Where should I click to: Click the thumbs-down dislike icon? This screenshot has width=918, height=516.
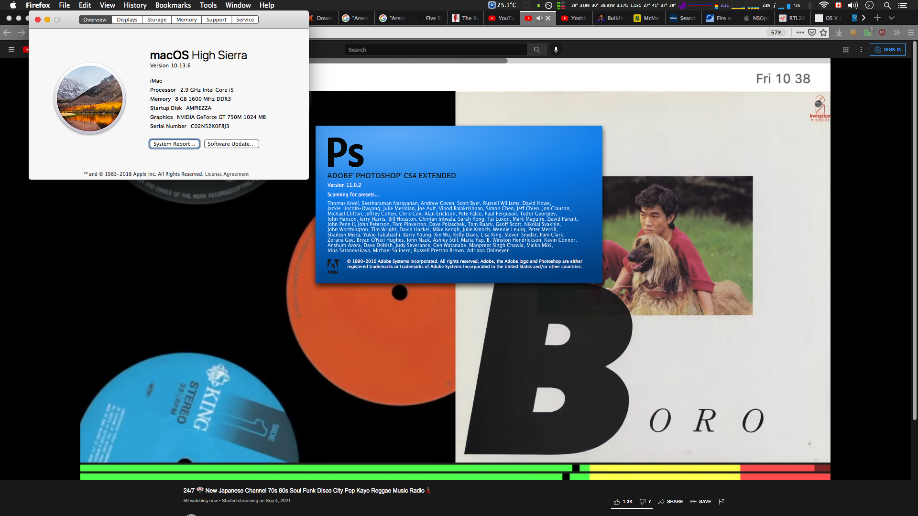[x=643, y=502]
